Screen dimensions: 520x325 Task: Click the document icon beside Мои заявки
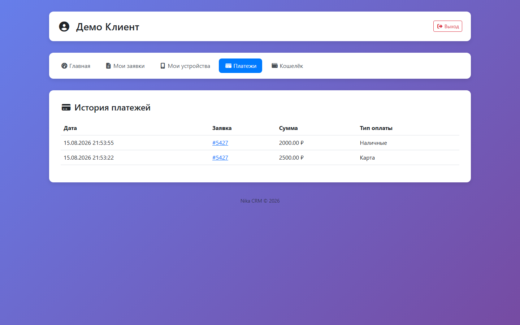pyautogui.click(x=108, y=66)
